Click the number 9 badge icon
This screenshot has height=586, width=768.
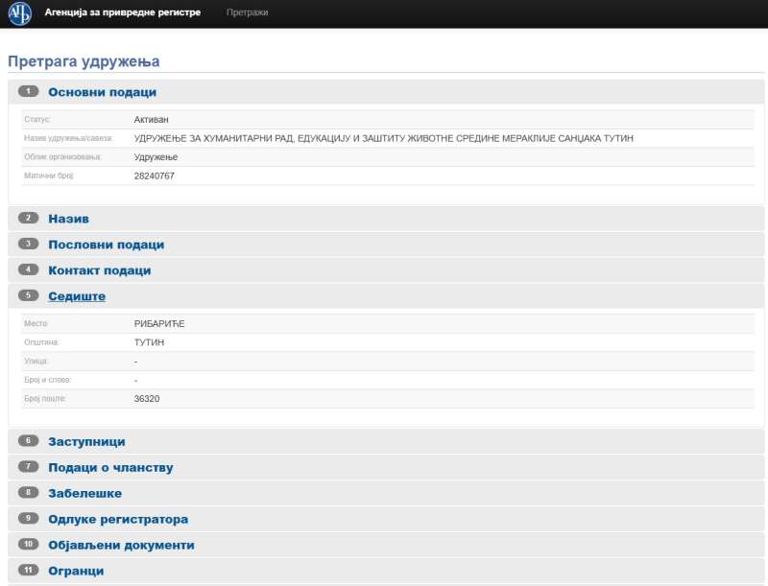(28, 519)
